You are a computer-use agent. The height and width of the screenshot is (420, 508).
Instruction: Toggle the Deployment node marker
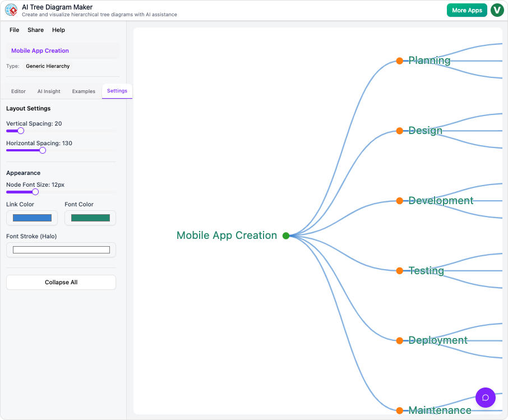(400, 340)
